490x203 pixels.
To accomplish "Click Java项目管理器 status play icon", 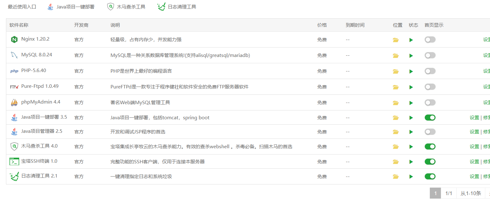I will tap(411, 132).
